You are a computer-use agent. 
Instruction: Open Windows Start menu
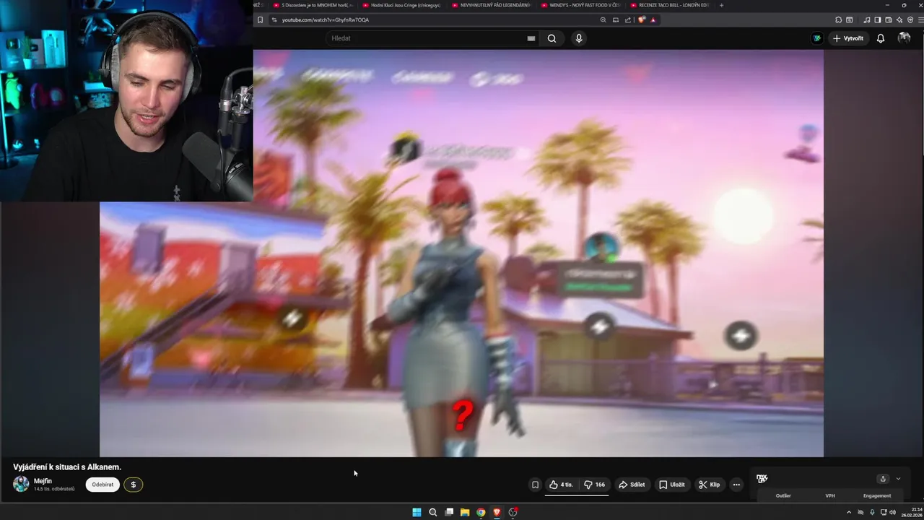click(417, 512)
